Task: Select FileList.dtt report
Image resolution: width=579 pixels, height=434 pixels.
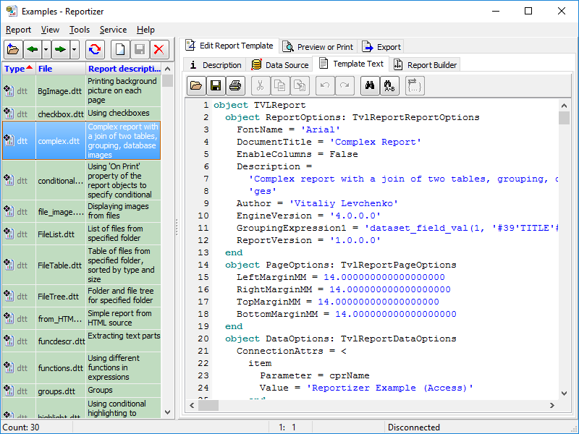Action: pos(82,234)
